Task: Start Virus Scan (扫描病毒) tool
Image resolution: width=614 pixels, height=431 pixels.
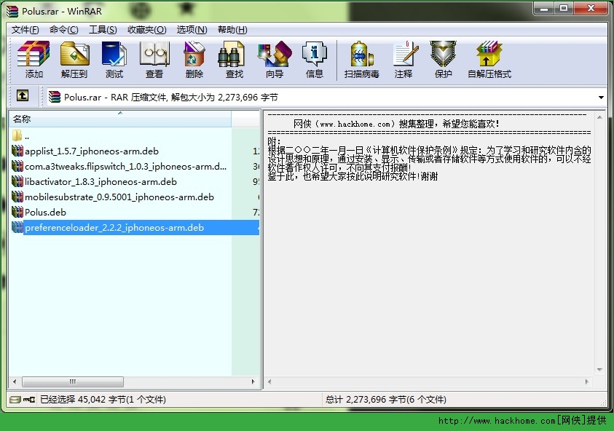Action: coord(361,60)
